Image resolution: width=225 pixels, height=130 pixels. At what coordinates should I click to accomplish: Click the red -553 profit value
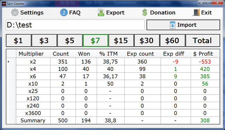(x=205, y=62)
